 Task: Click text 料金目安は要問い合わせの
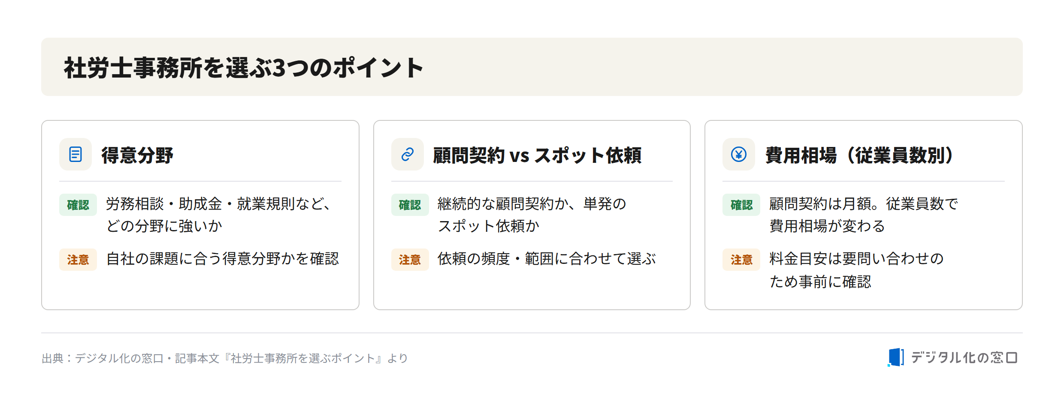click(x=856, y=259)
